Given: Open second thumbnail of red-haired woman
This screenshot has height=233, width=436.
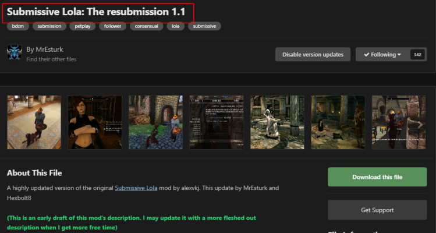Looking at the screenshot, I should 95,122.
